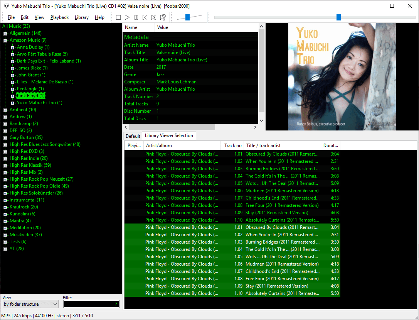Click the Yuko Mabuchi Trio album art
419x320 pixels.
(x=342, y=76)
